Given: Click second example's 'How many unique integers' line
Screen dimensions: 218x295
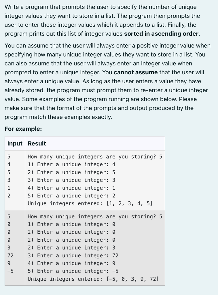Looking at the screenshot, I should click(x=95, y=217).
